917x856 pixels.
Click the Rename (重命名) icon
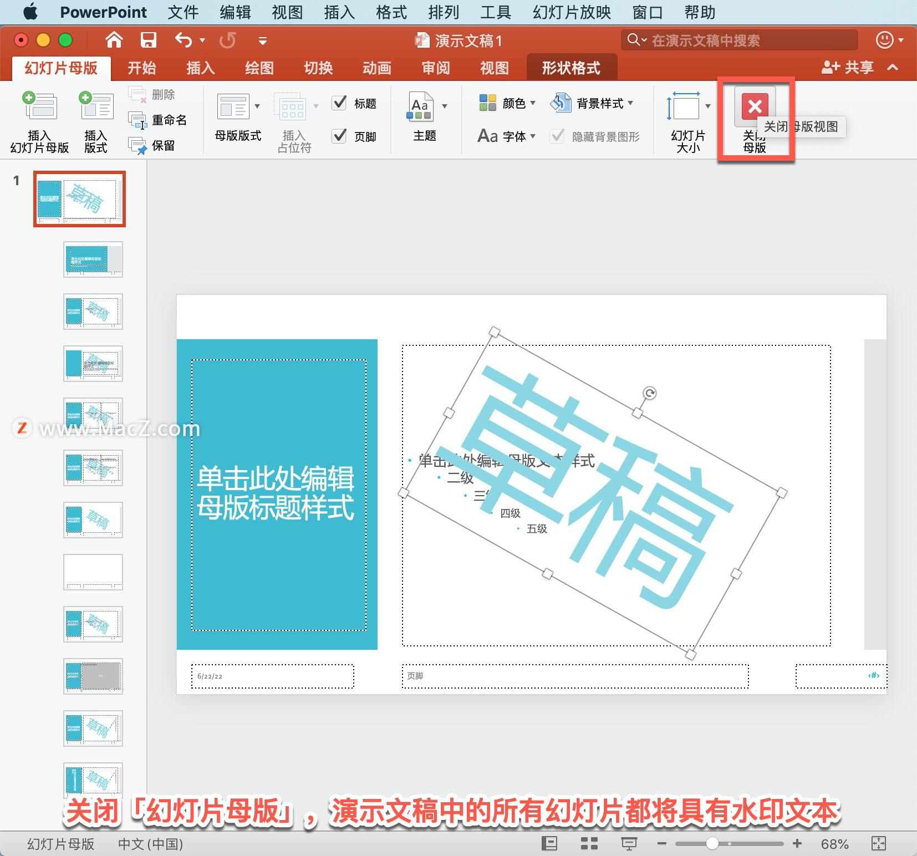tap(137, 120)
